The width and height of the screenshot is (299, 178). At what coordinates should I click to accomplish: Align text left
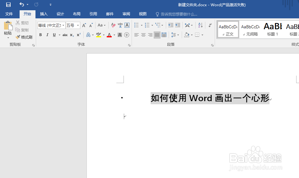coord(137,35)
